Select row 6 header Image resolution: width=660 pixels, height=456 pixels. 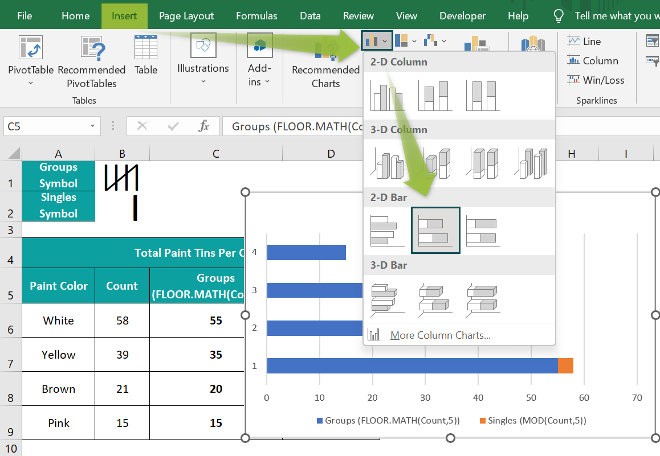(x=10, y=321)
